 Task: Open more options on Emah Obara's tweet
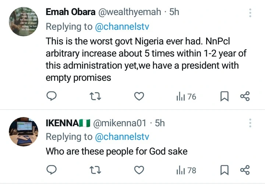(x=250, y=14)
